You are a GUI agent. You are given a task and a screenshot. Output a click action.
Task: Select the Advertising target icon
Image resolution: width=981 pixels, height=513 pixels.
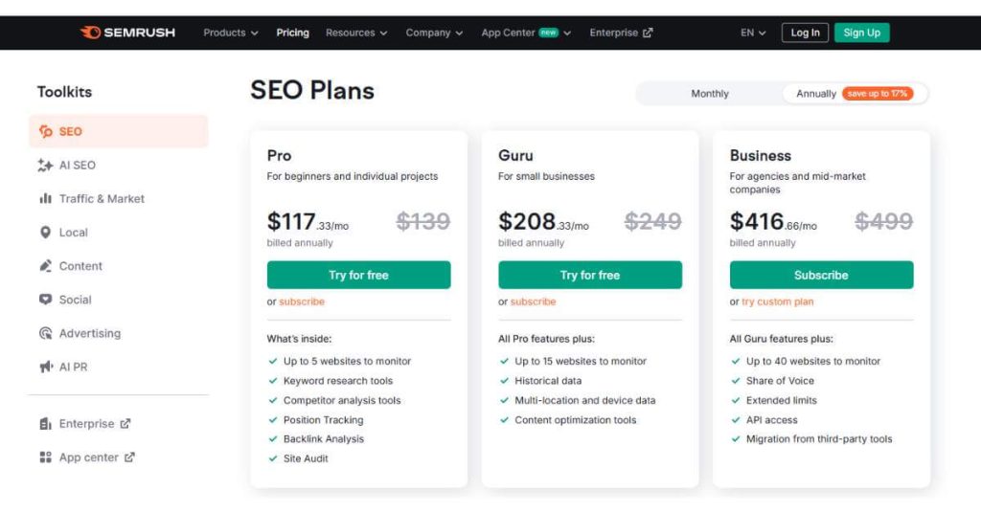pos(45,334)
